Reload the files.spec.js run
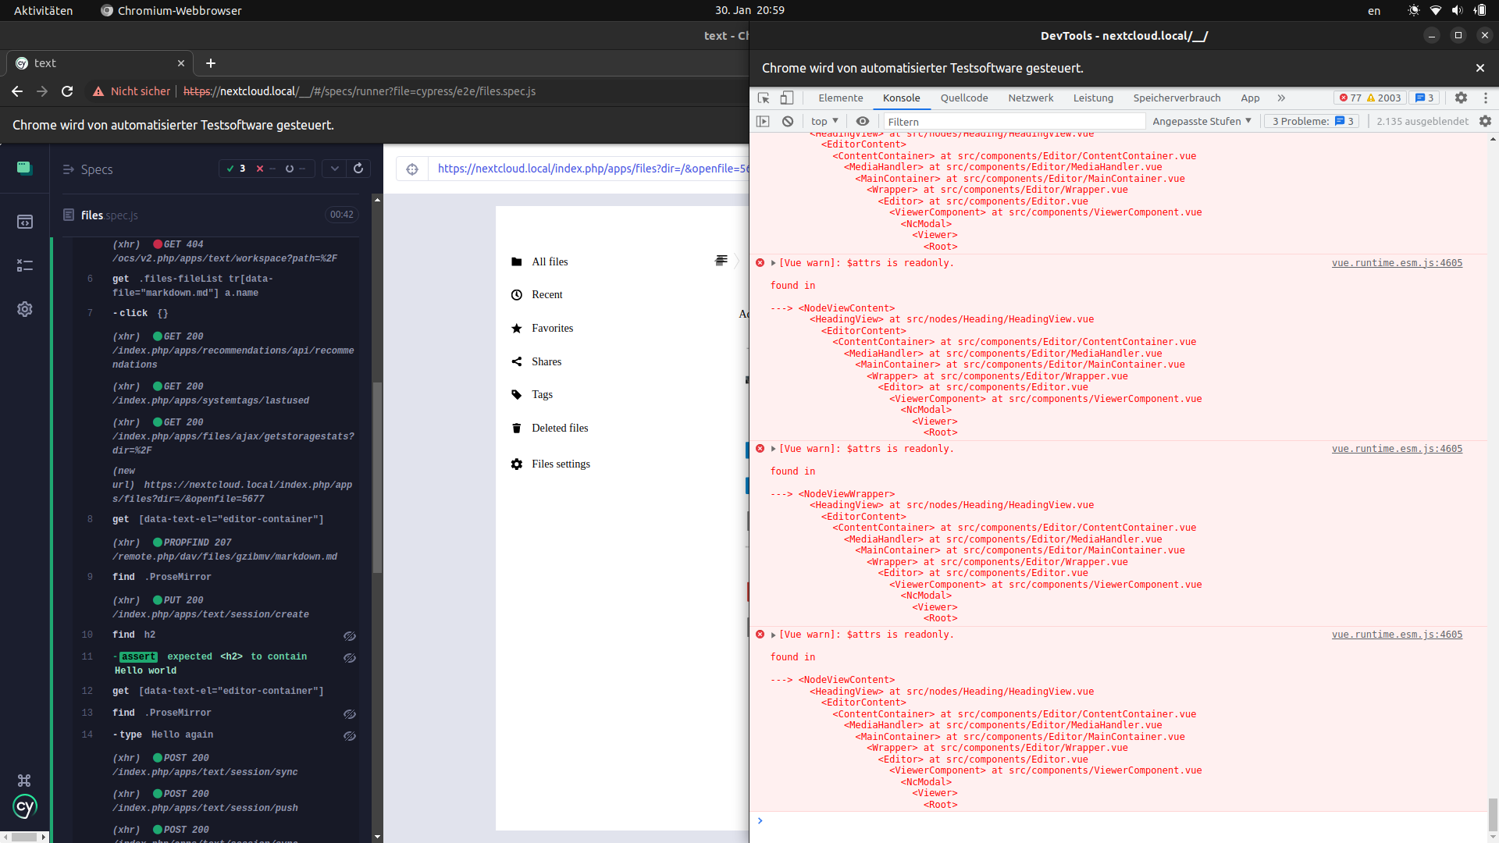 coord(358,169)
